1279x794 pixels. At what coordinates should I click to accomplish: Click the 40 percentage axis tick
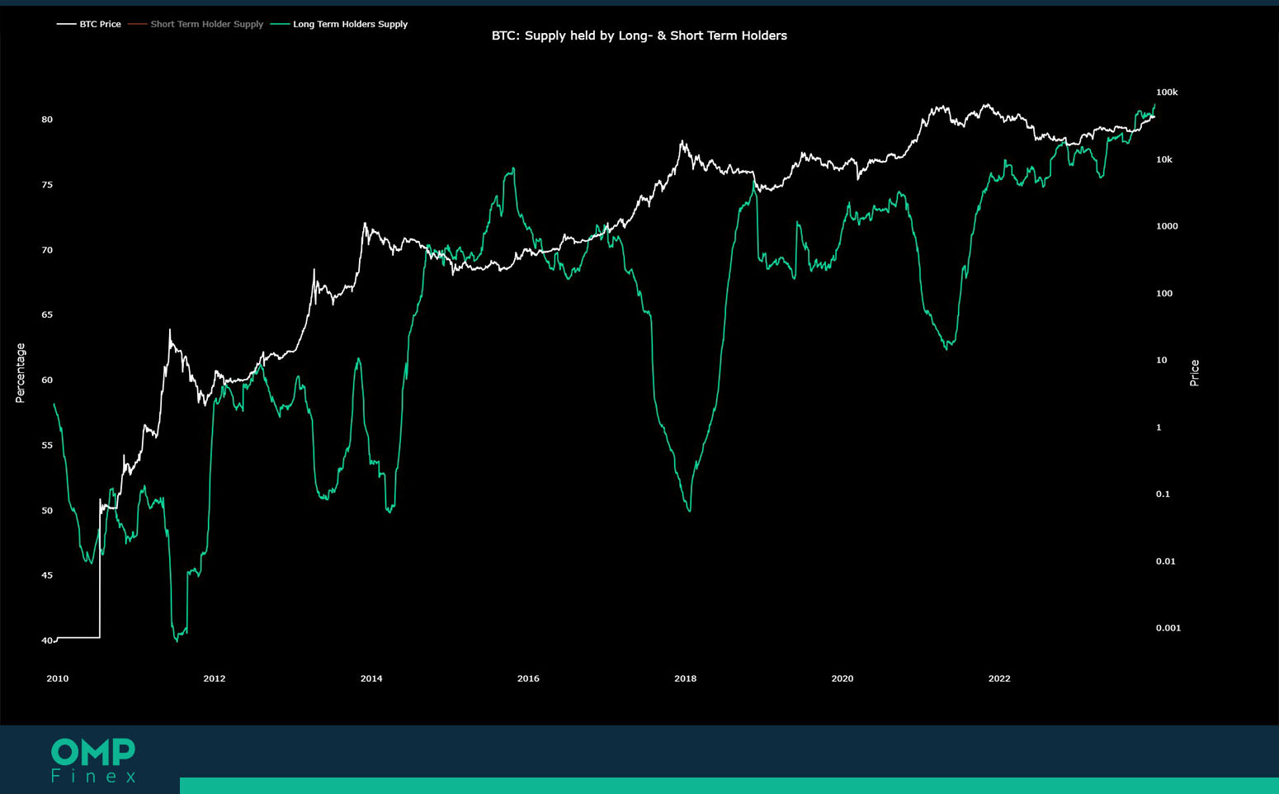[x=47, y=640]
